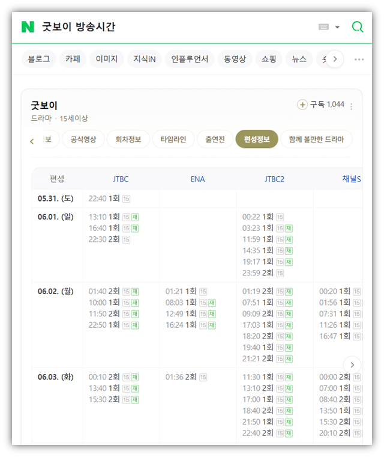Open the 공식영상 tab
This screenshot has height=457, width=384.
(x=83, y=139)
